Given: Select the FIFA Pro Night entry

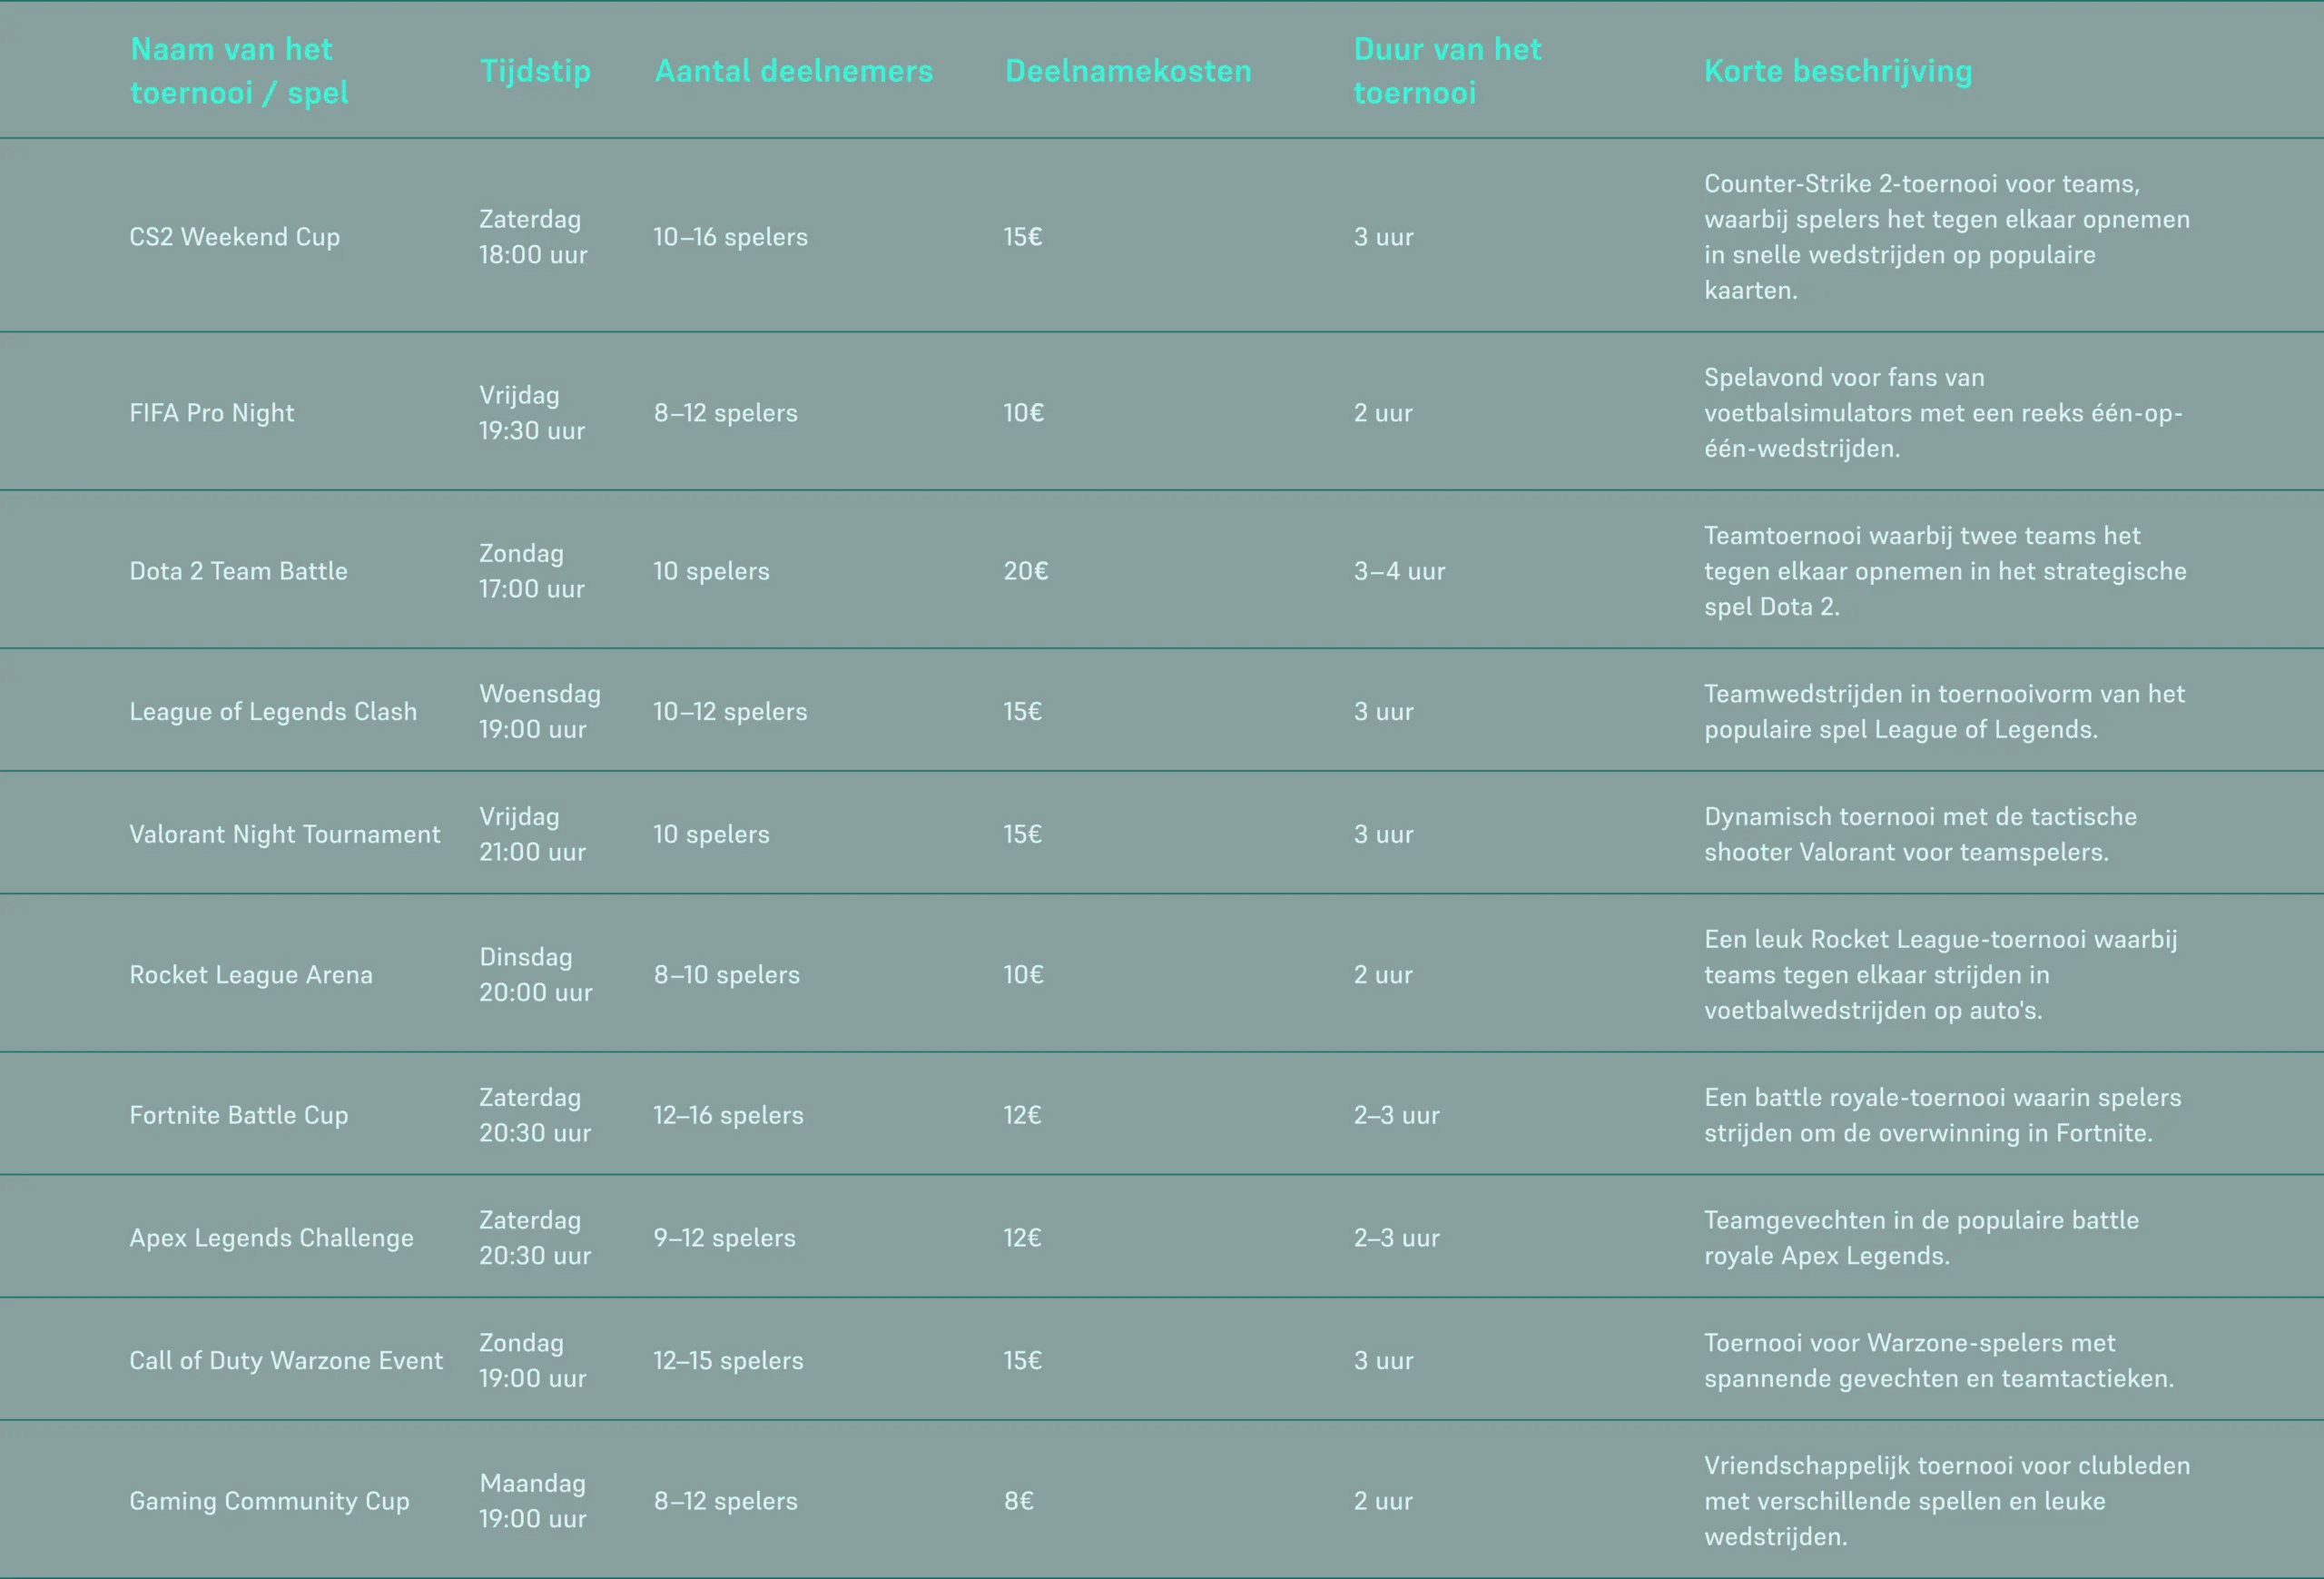Looking at the screenshot, I should pos(211,413).
